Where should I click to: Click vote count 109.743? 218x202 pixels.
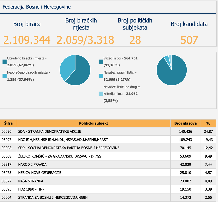point(185,140)
